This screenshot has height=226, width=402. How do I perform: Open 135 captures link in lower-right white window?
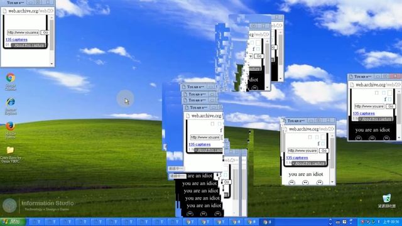tap(297, 158)
